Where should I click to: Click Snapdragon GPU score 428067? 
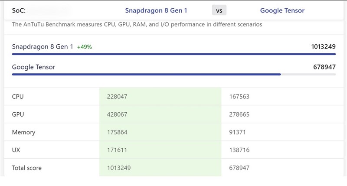117,114
